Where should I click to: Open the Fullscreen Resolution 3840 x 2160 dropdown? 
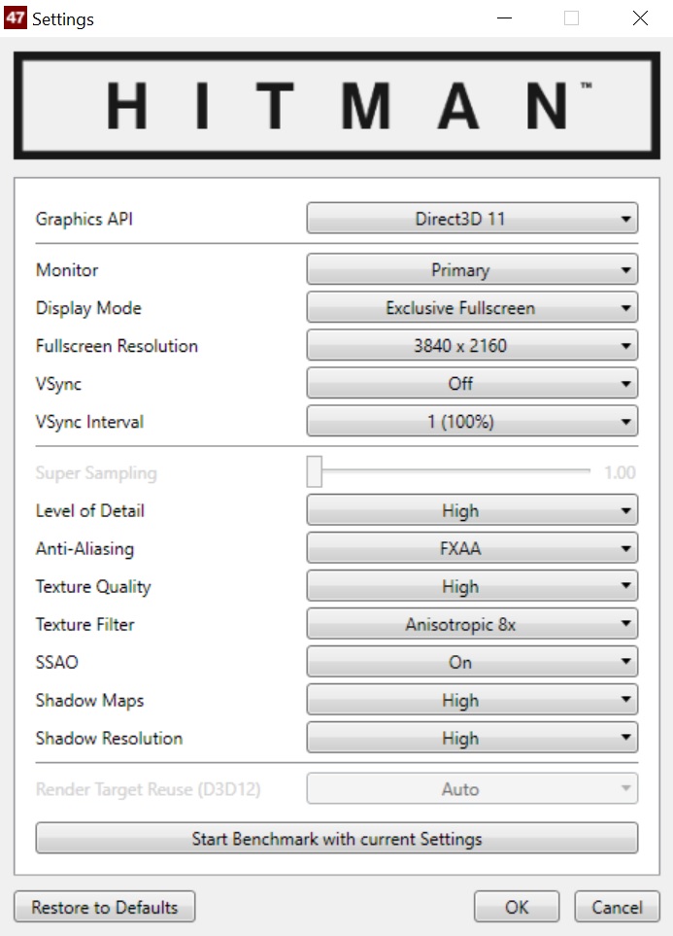click(x=472, y=346)
